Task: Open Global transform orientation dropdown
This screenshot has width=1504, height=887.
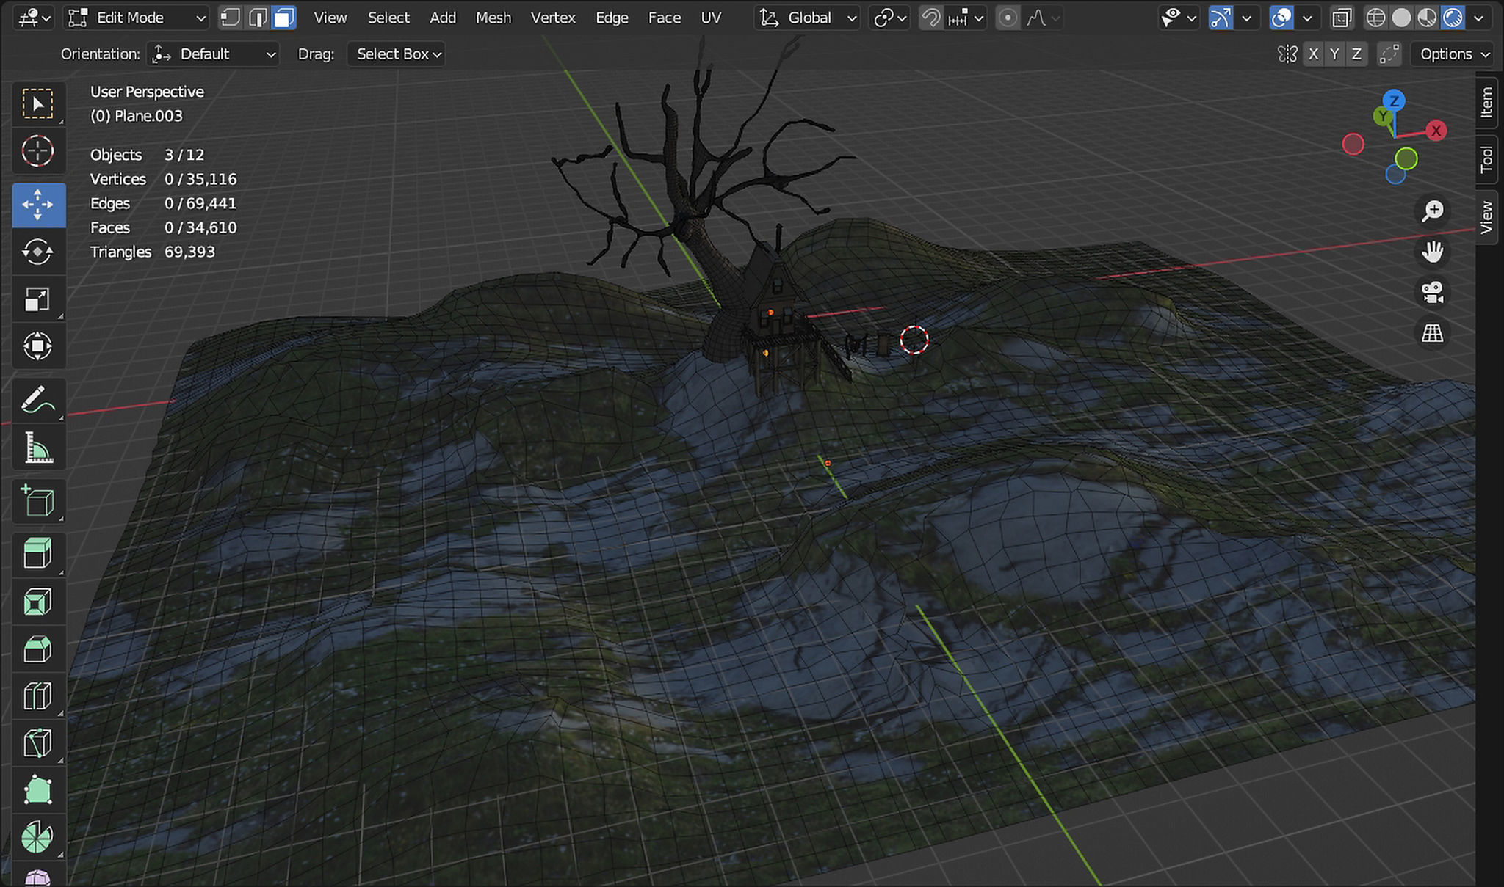Action: (807, 18)
